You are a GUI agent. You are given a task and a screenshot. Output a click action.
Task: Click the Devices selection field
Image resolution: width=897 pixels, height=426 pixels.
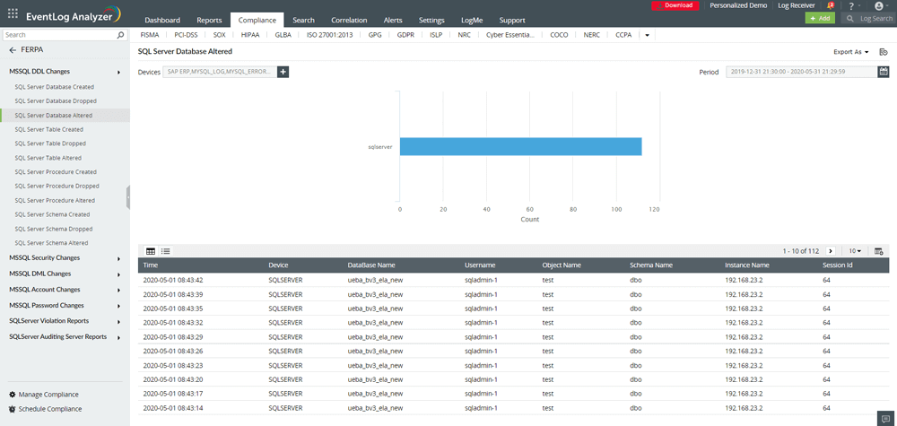(221, 72)
